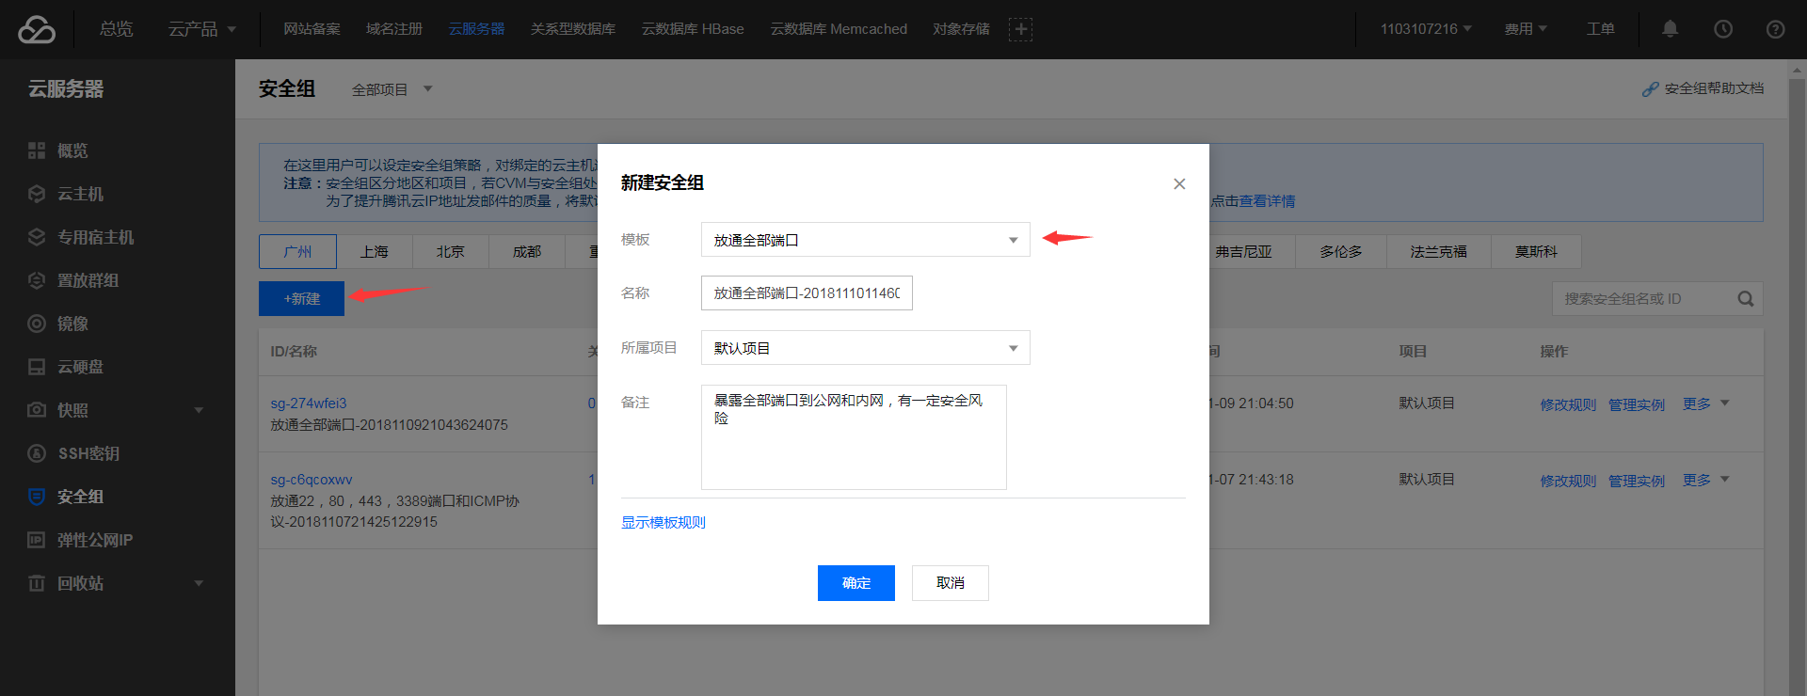
Task: Open the 全部项目 project filter
Action: point(392,89)
